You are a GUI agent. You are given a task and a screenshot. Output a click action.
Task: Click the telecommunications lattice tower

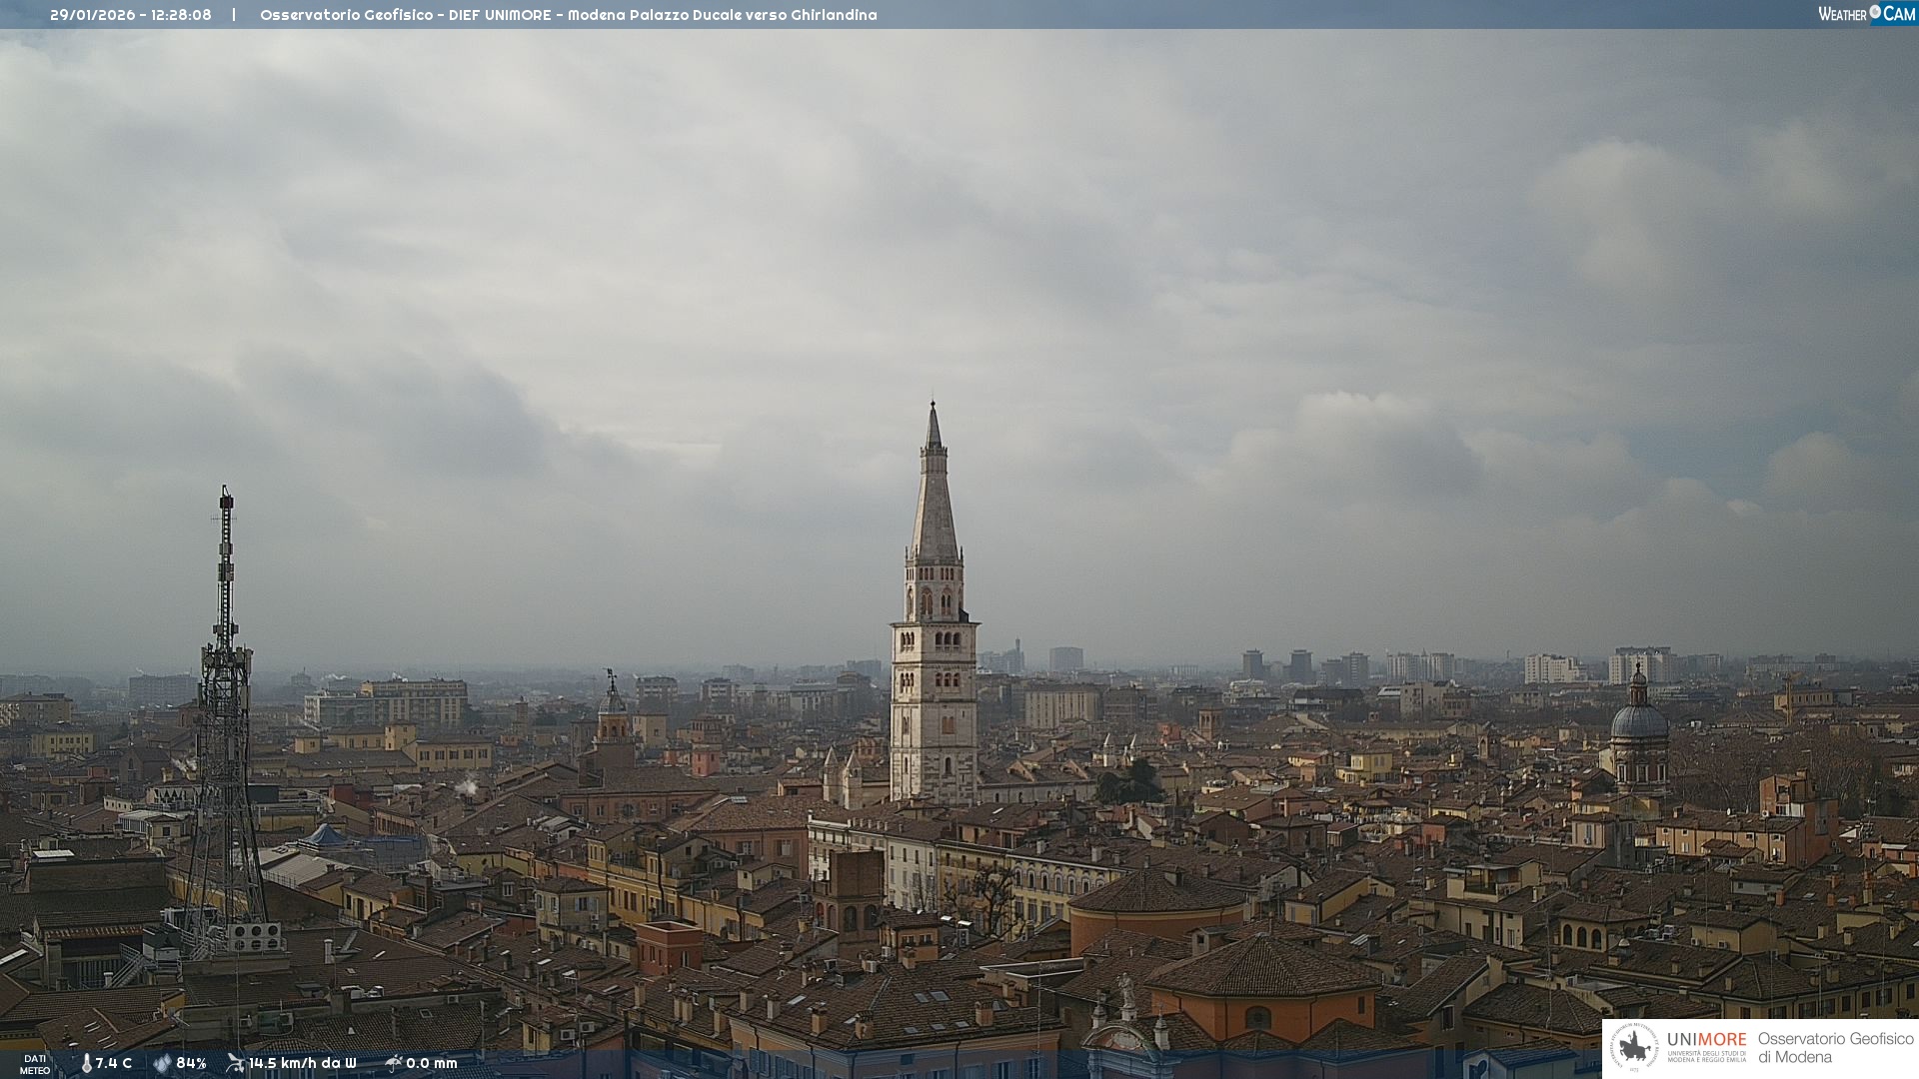[225, 699]
